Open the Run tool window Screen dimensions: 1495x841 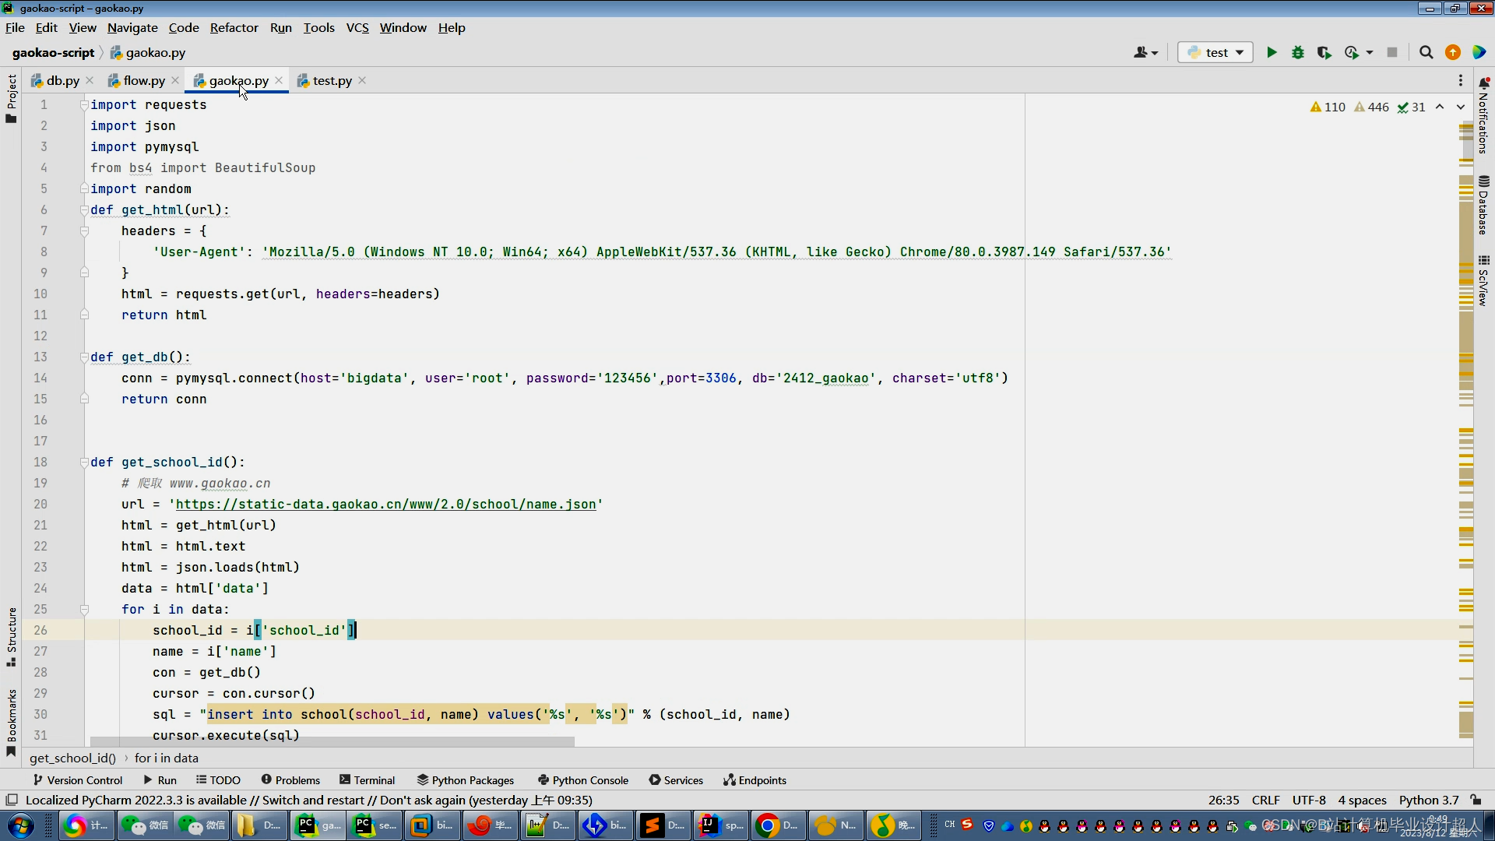[x=160, y=779]
